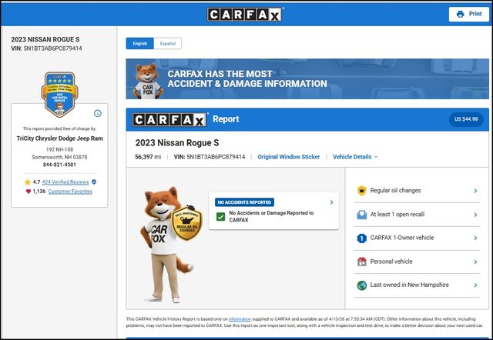
Task: Expand the Vehicle Details dropdown
Action: (355, 157)
